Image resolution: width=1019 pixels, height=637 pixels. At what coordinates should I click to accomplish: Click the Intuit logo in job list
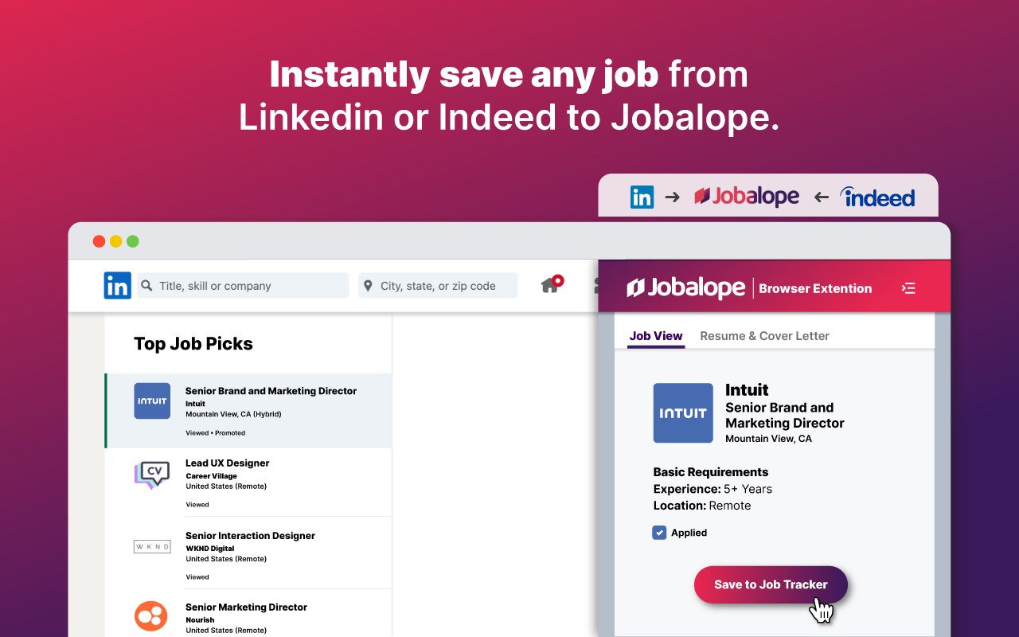point(151,401)
